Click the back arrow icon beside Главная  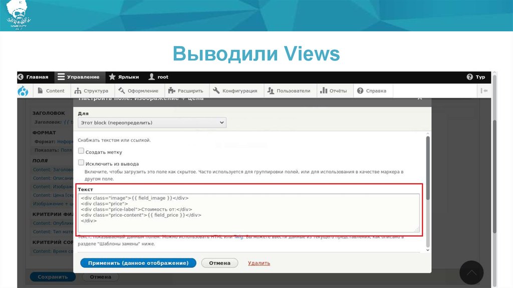[21, 77]
